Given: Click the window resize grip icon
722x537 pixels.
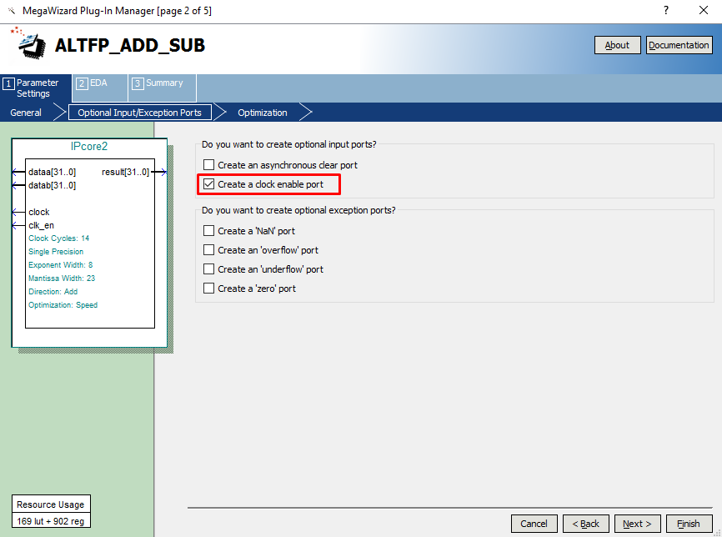Looking at the screenshot, I should point(717,532).
